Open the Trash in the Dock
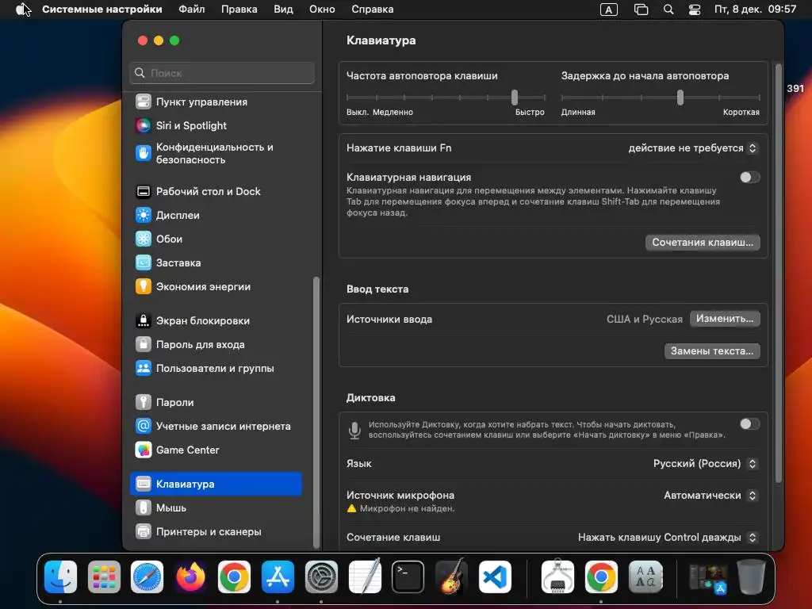Viewport: 812px width, 609px height. [752, 576]
